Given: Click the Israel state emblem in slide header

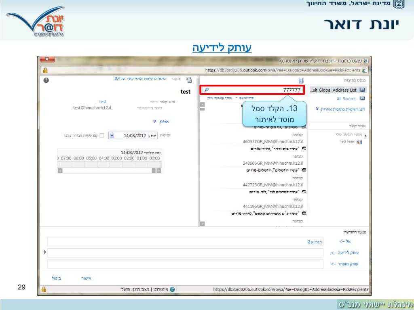Looking at the screenshot, I should [399, 4].
